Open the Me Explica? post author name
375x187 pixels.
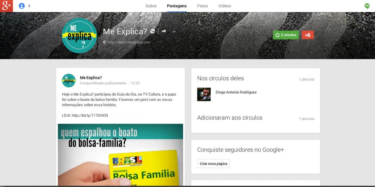tap(91, 78)
